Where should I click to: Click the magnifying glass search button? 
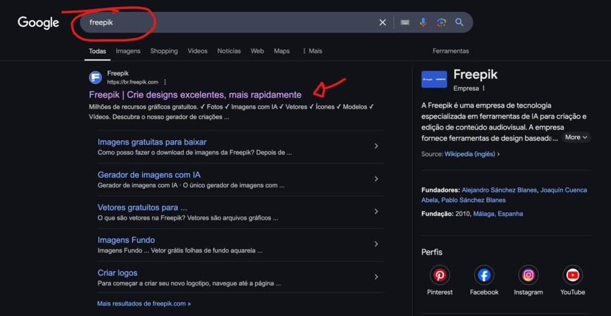(x=459, y=22)
